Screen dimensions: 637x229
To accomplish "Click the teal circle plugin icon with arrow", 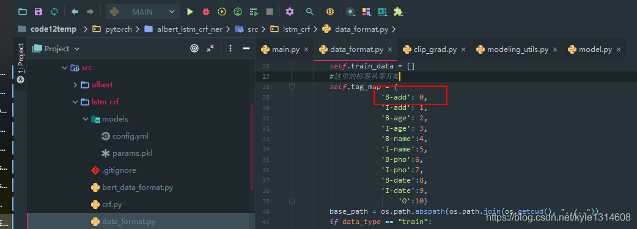I will [x=350, y=12].
